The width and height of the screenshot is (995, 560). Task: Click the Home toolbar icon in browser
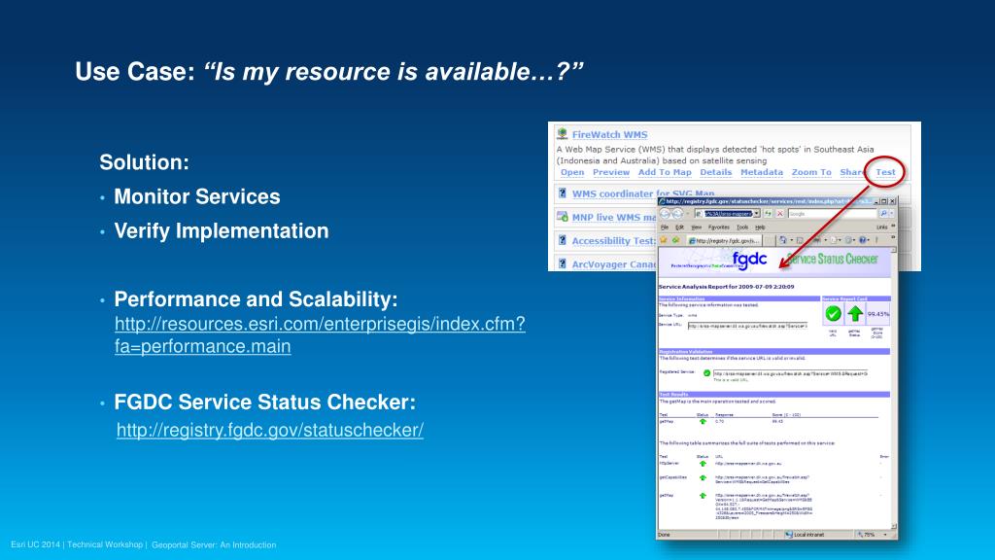pyautogui.click(x=783, y=240)
